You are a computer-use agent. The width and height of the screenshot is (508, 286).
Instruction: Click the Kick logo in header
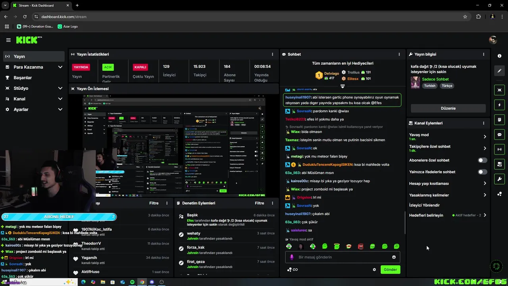pyautogui.click(x=29, y=40)
